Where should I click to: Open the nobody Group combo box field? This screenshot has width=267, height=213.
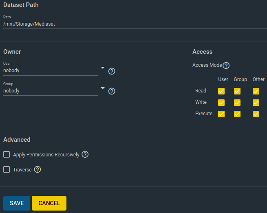coord(51,91)
